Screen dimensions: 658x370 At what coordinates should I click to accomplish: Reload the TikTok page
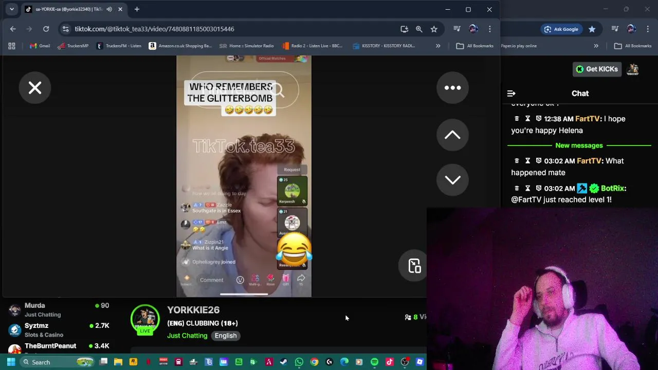pyautogui.click(x=46, y=29)
